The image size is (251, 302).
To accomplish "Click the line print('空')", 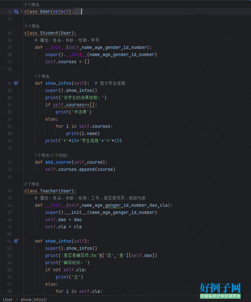I will (69, 277).
